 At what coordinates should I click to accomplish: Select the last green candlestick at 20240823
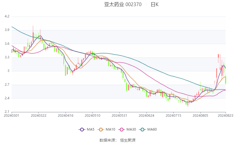[x=226, y=80]
